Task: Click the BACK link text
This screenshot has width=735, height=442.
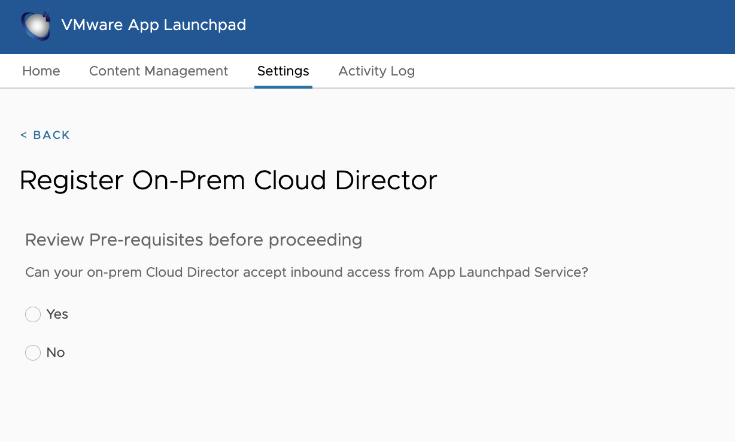Action: (51, 135)
